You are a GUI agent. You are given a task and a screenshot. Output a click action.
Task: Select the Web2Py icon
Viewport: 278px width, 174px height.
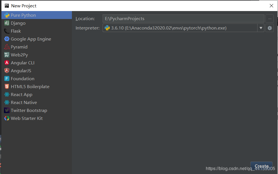pyautogui.click(x=7, y=55)
